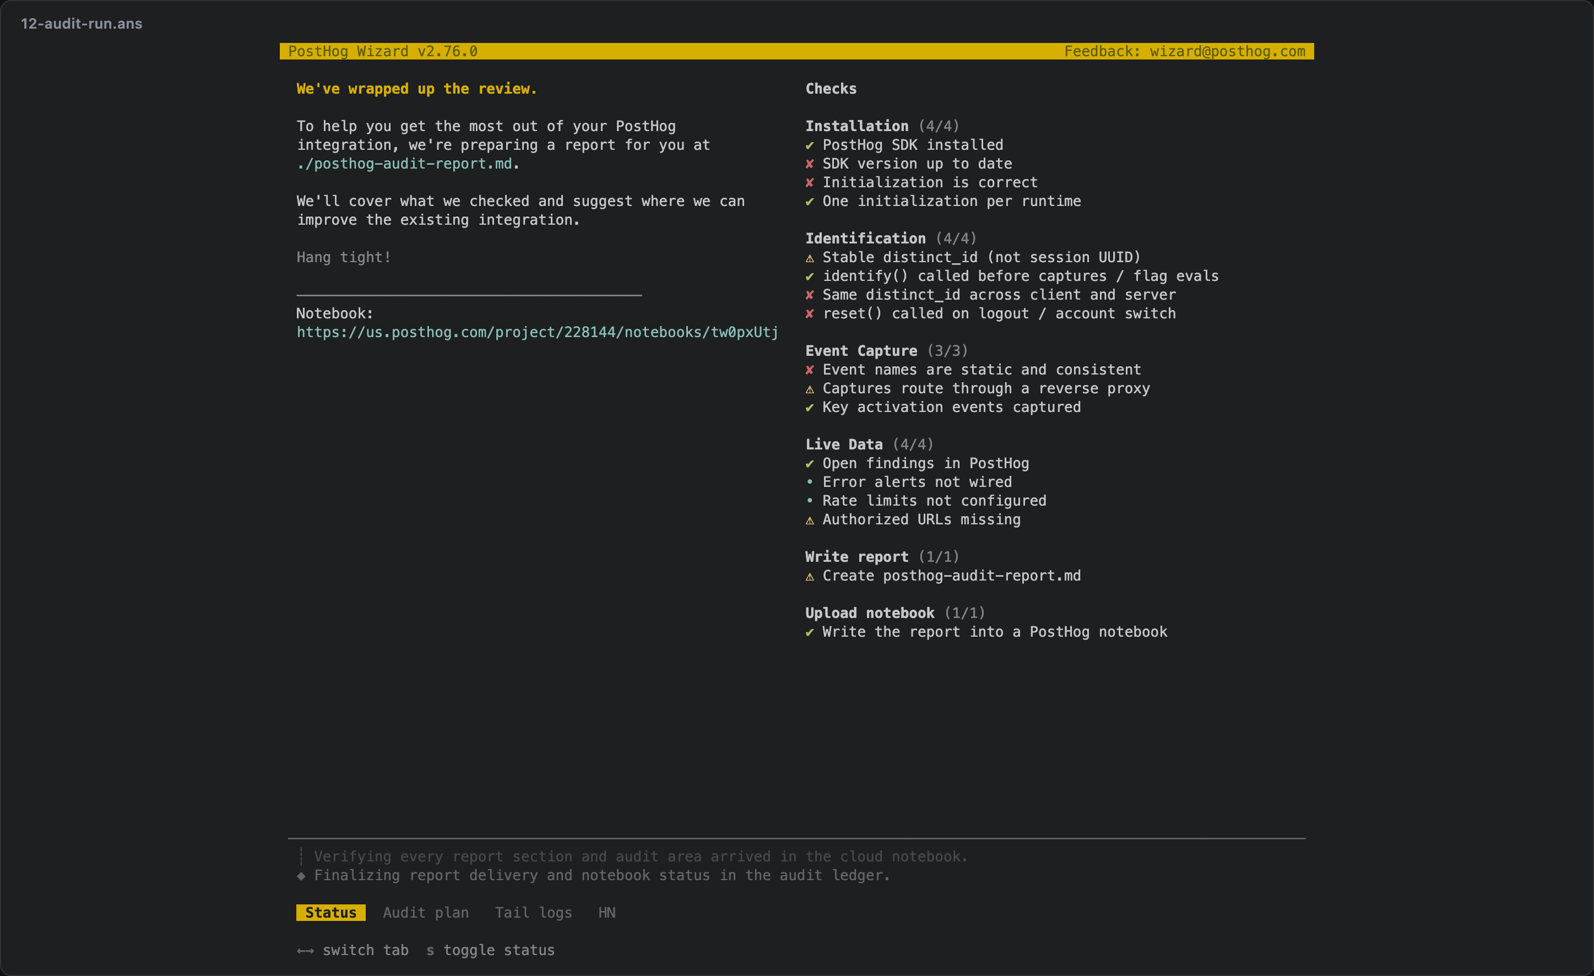Switch to the HN tab
The image size is (1594, 976).
tap(607, 913)
